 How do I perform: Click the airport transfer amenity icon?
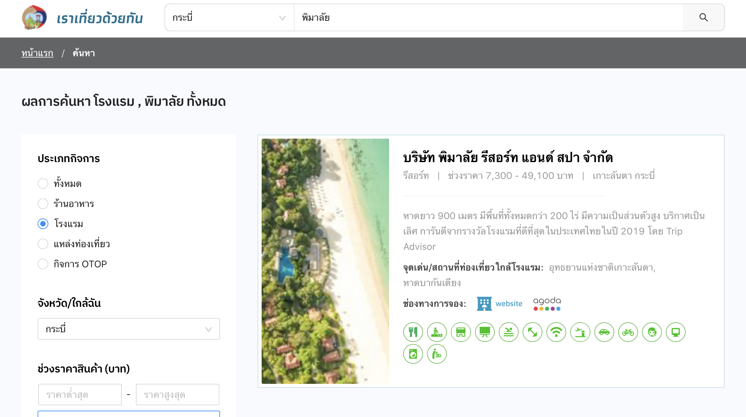pyautogui.click(x=580, y=332)
